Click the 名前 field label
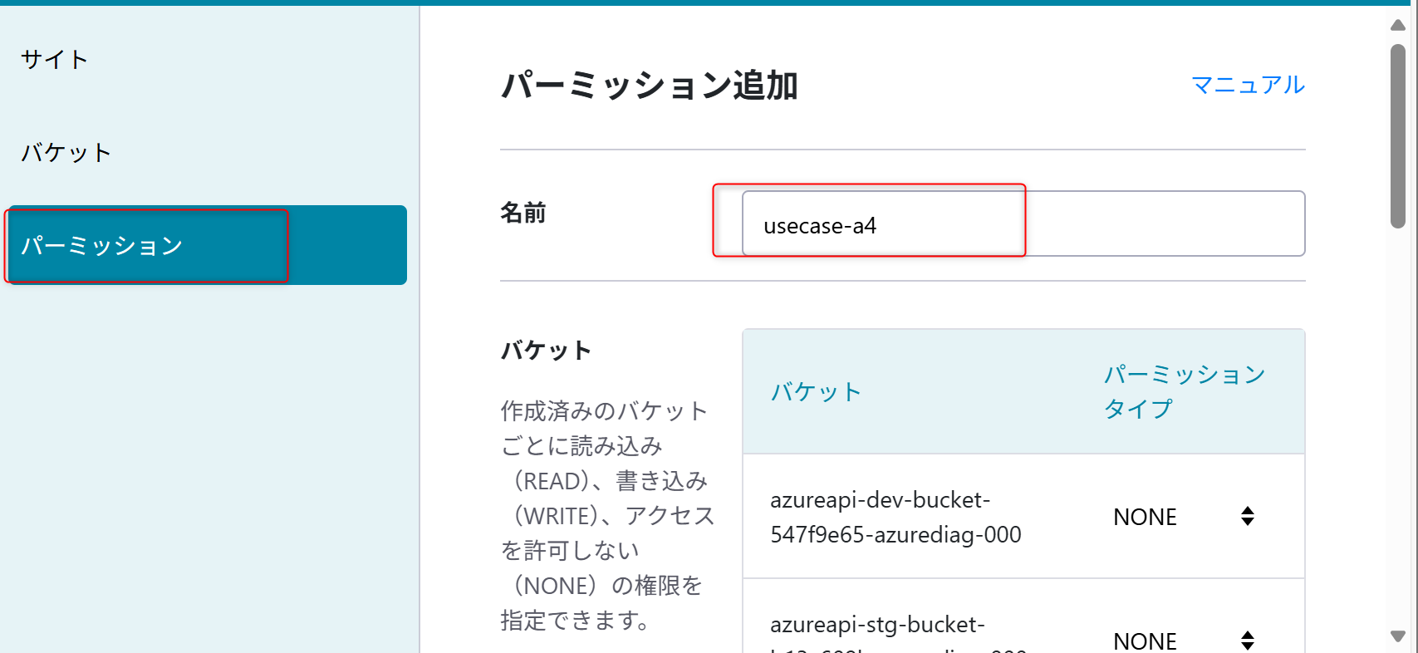This screenshot has width=1418, height=653. tap(523, 214)
